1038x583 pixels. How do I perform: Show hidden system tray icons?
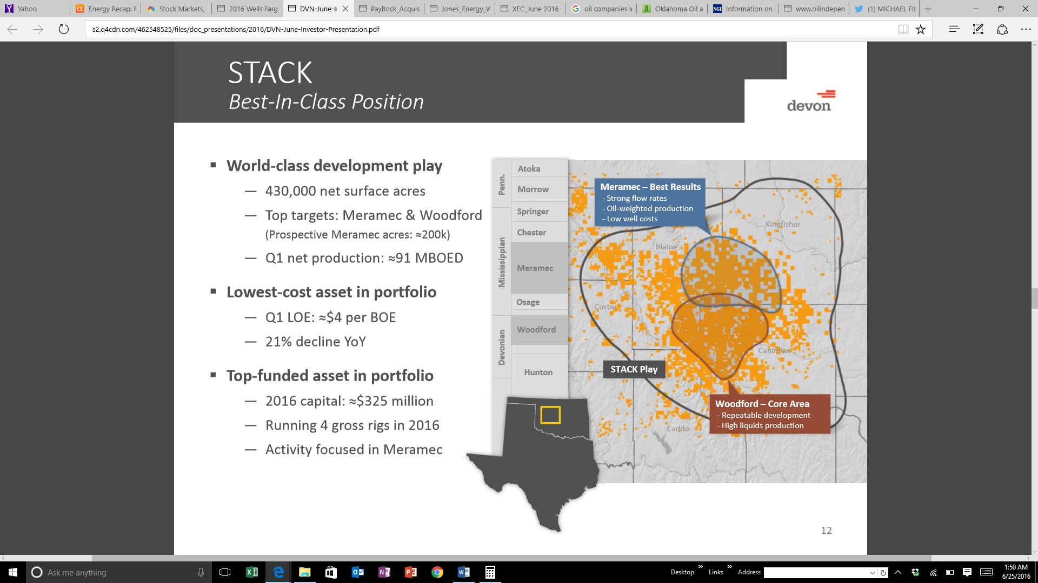tap(898, 572)
